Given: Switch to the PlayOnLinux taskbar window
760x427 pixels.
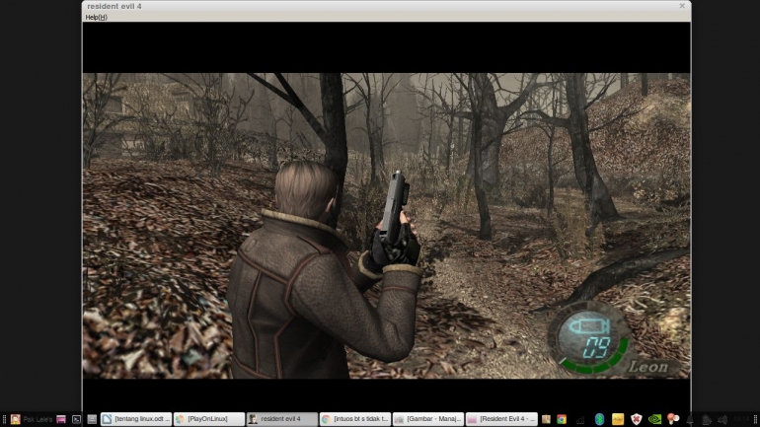Looking at the screenshot, I should (209, 419).
